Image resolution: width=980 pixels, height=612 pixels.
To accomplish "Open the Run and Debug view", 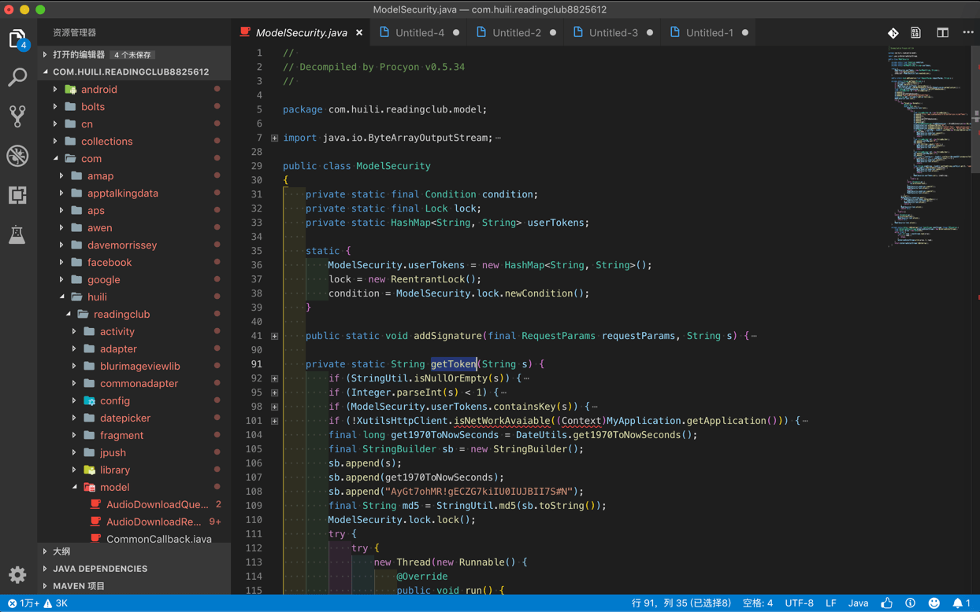I will (x=17, y=156).
